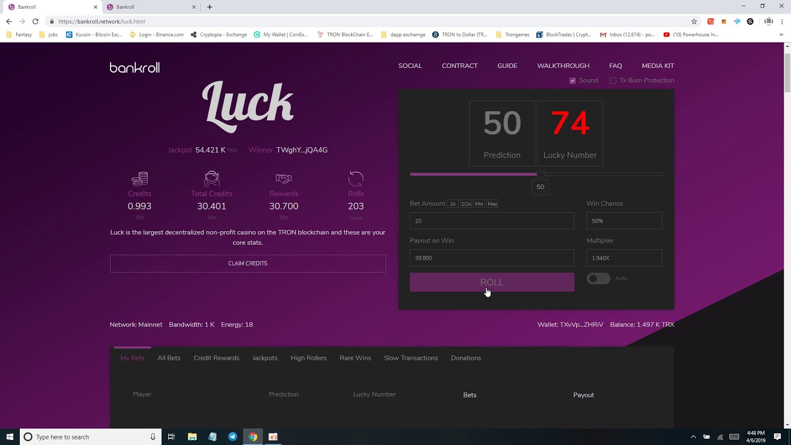
Task: Switch to the Rare Wins tab
Action: tap(355, 358)
